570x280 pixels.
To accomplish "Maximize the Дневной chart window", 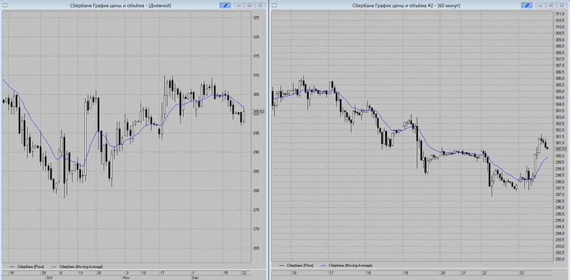I will 250,6.
